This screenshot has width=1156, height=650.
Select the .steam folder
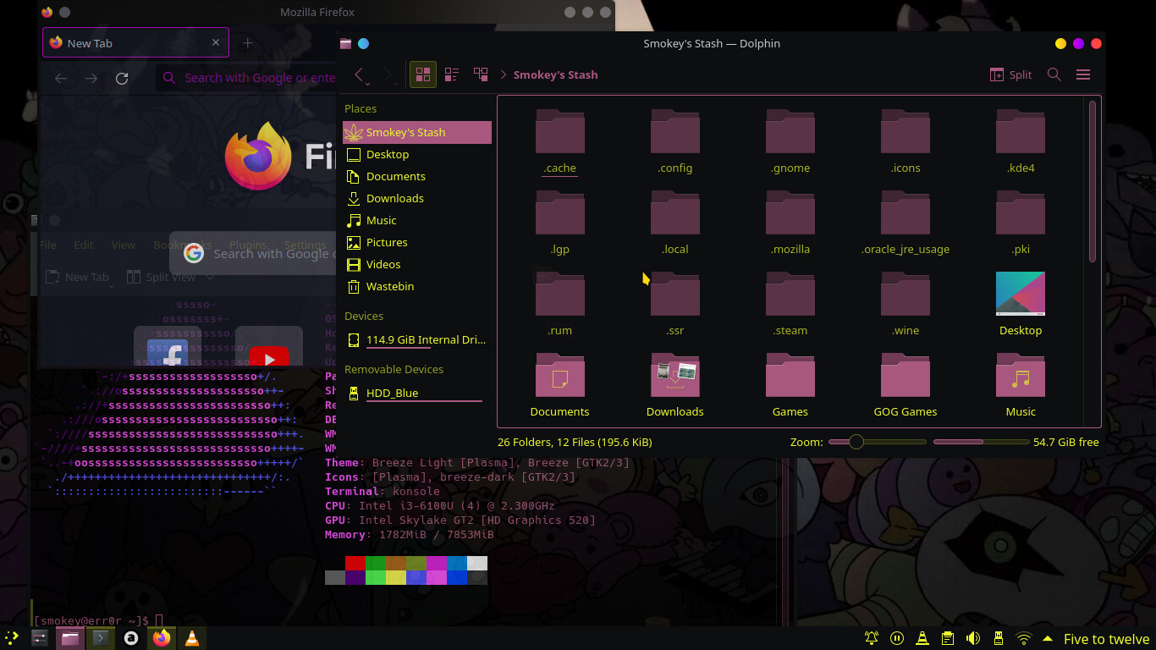[x=790, y=305]
